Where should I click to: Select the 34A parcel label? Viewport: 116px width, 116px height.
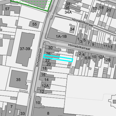tap(68, 12)
